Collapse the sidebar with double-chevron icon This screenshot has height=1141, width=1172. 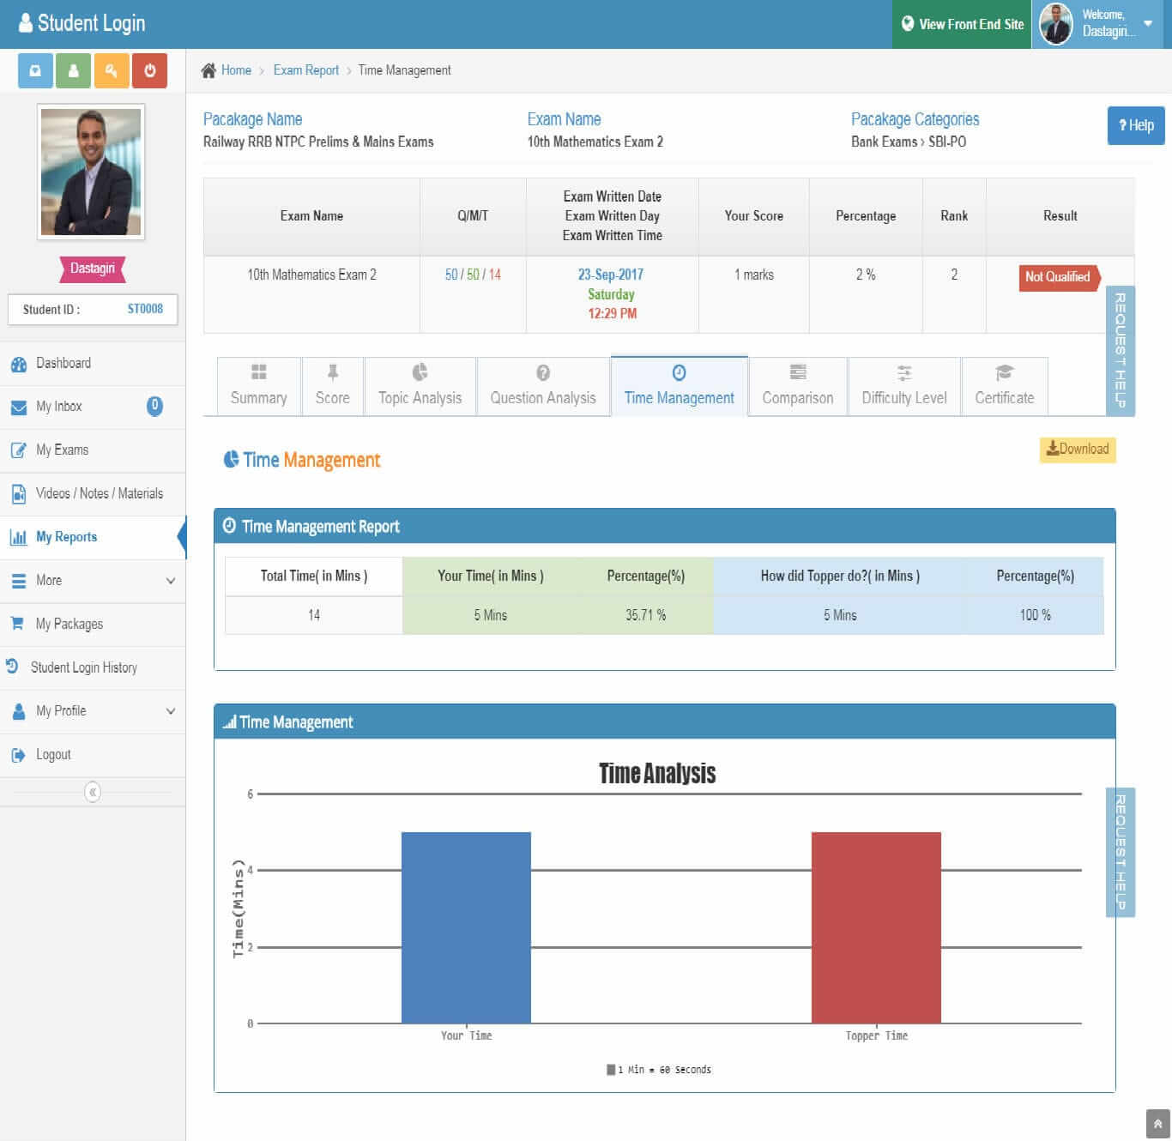click(93, 792)
